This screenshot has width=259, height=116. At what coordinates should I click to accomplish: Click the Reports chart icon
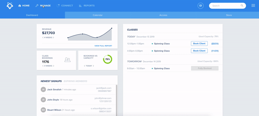tap(80, 5)
